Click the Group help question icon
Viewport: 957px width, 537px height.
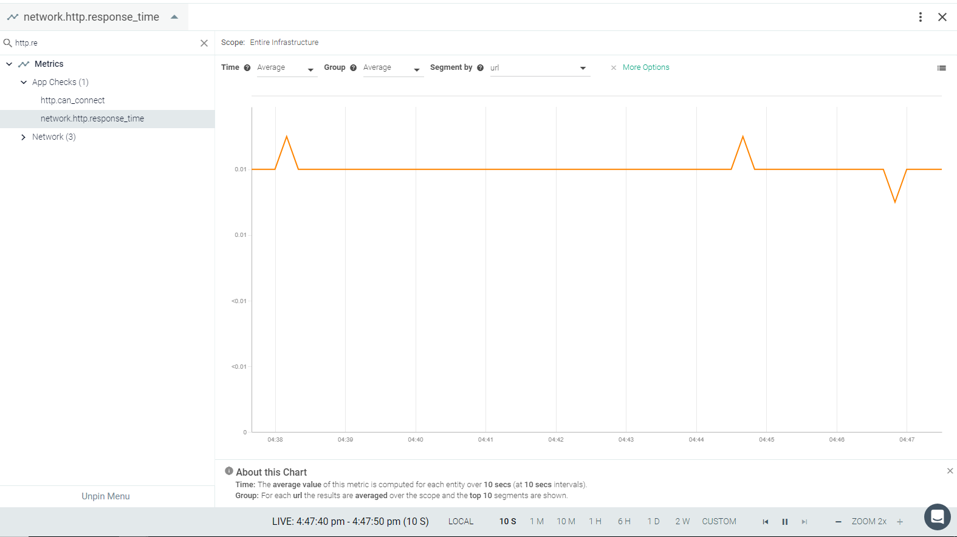pos(354,68)
